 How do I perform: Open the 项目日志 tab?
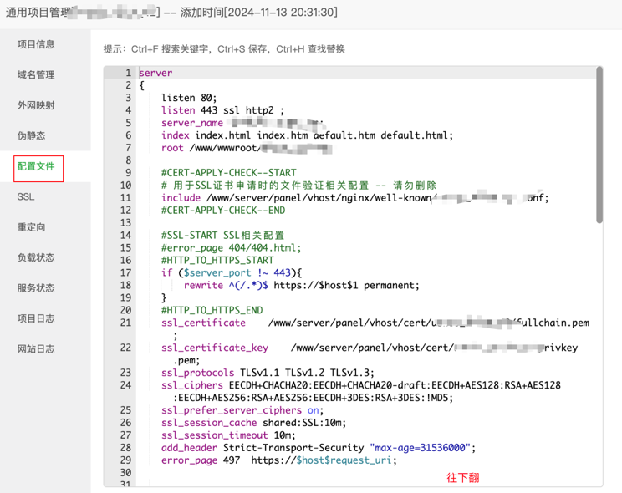(x=36, y=318)
